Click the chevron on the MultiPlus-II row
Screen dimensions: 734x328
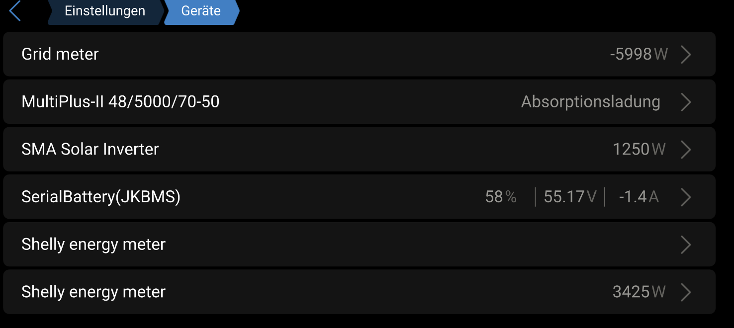686,102
